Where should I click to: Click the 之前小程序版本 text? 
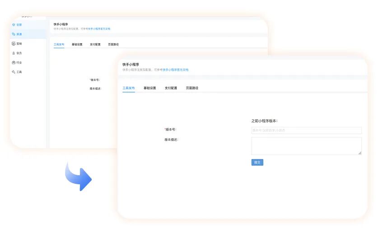pos(265,121)
